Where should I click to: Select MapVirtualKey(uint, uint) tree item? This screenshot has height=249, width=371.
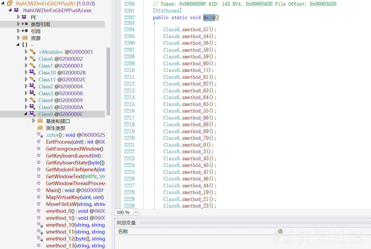(x=75, y=197)
